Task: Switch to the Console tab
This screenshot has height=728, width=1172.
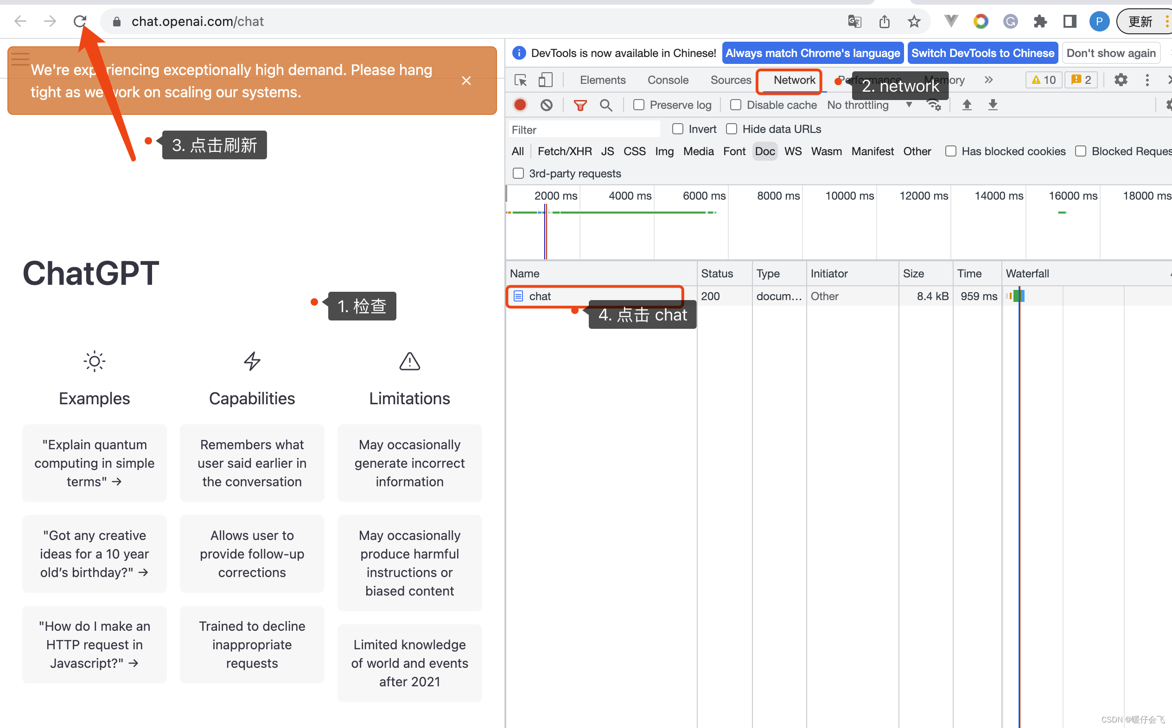Action: (x=668, y=80)
